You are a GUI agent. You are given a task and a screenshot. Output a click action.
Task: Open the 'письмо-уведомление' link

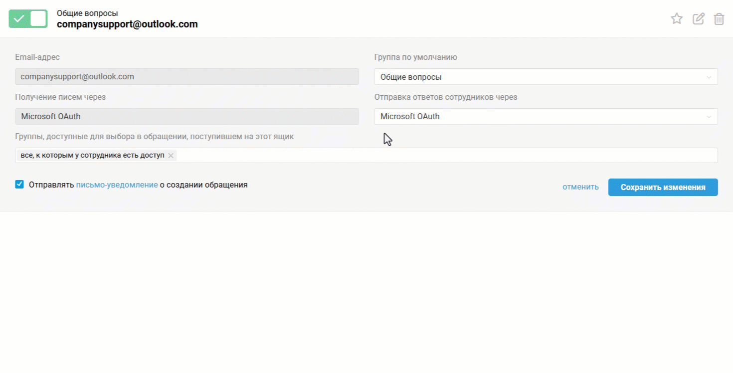117,185
